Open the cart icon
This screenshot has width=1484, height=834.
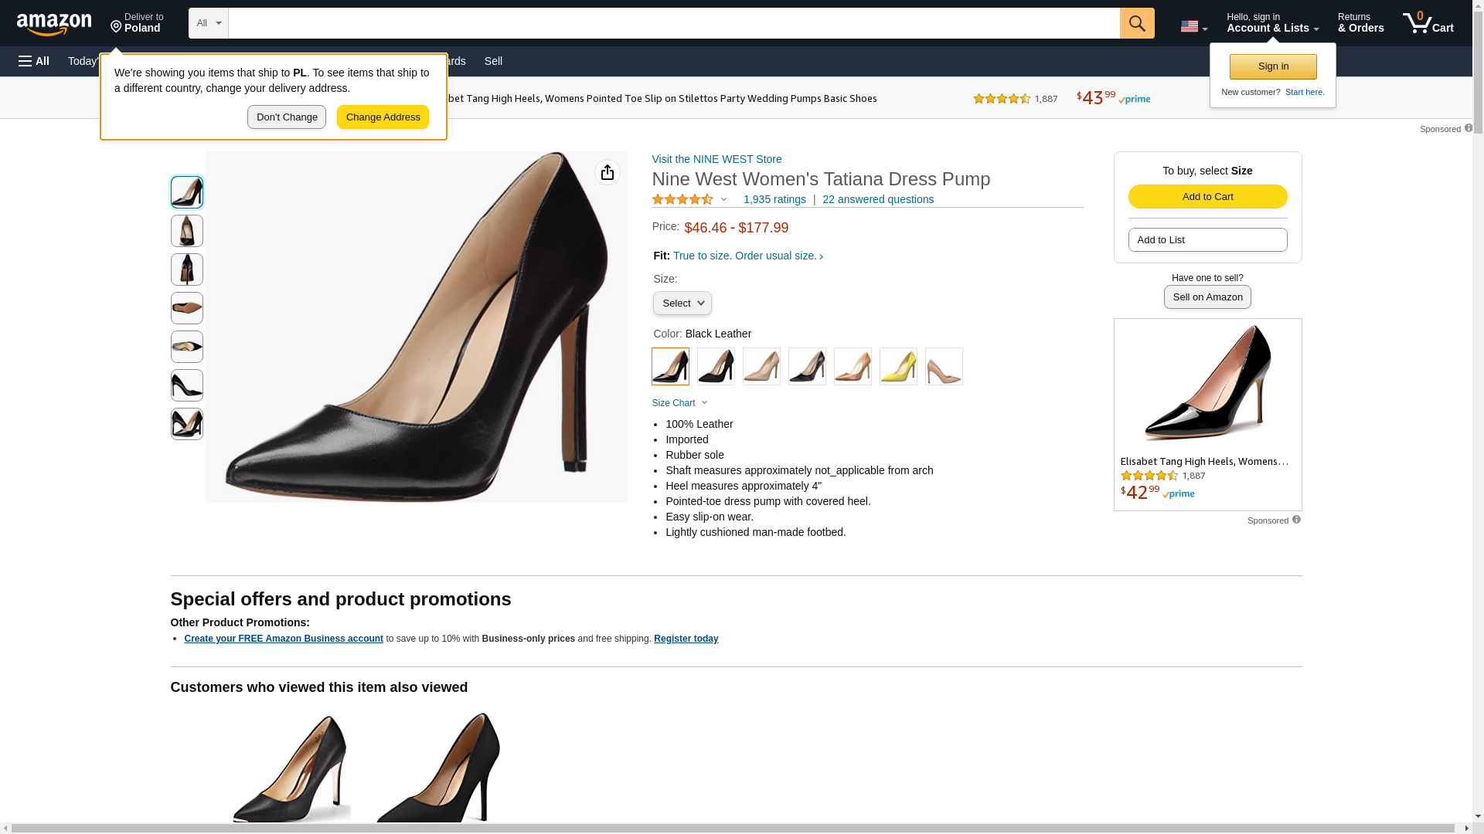click(x=1428, y=23)
